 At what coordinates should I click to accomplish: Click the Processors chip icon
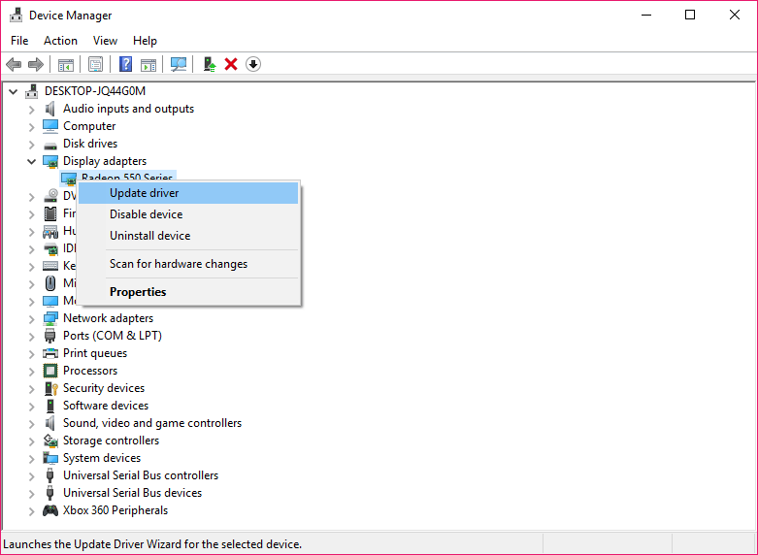(x=50, y=371)
